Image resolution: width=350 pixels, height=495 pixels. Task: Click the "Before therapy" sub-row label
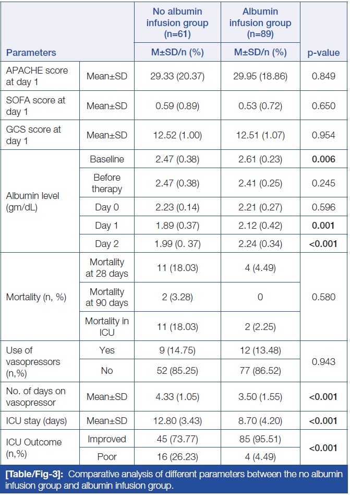pyautogui.click(x=107, y=183)
